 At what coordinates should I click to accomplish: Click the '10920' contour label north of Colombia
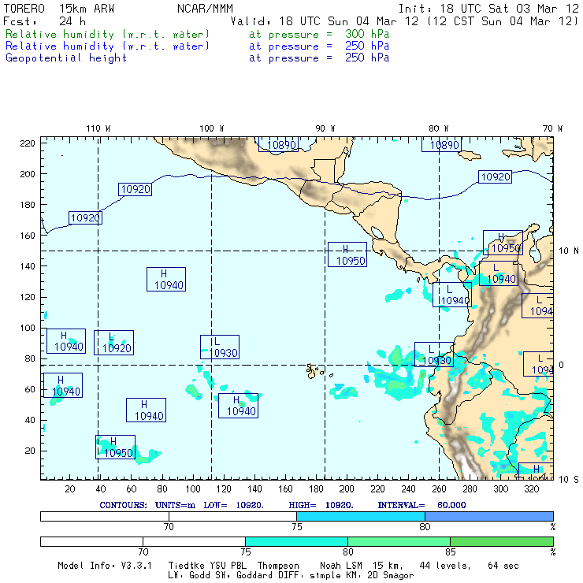[495, 177]
